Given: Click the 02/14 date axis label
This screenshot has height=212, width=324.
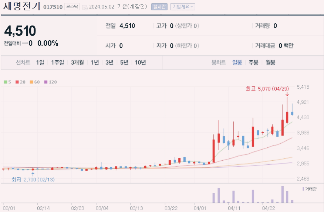Looking at the screenshot, I should coord(43,208).
